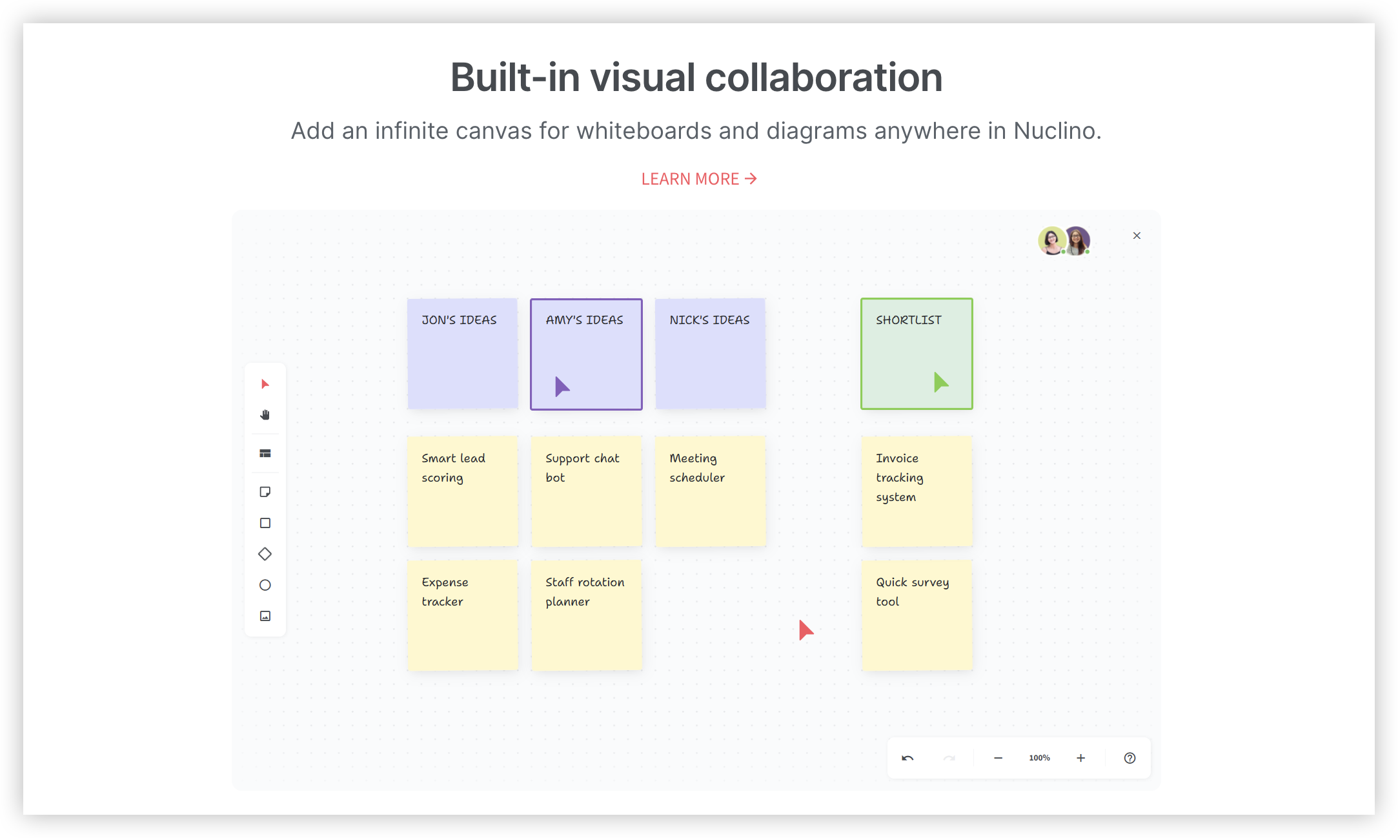Reset zoom via the 100% label
The height and width of the screenshot is (838, 1398).
(1039, 758)
